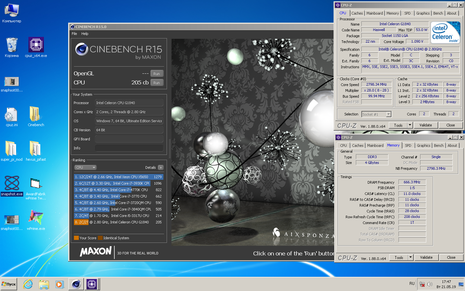Click the Intel Celeron inside logo

(x=446, y=33)
